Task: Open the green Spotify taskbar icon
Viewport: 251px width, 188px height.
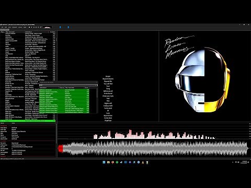Action: tap(117, 162)
